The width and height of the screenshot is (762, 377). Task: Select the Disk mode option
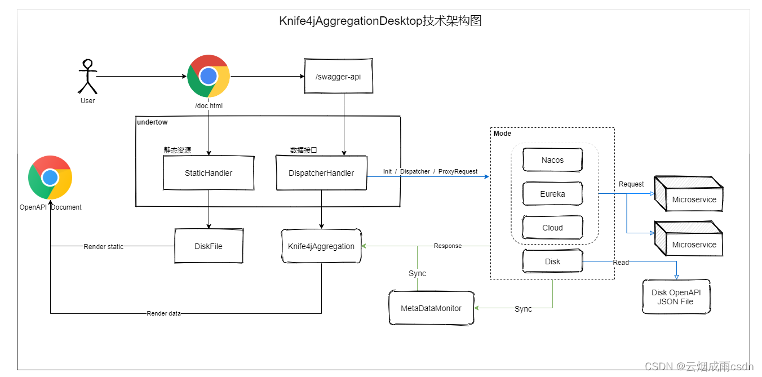552,261
